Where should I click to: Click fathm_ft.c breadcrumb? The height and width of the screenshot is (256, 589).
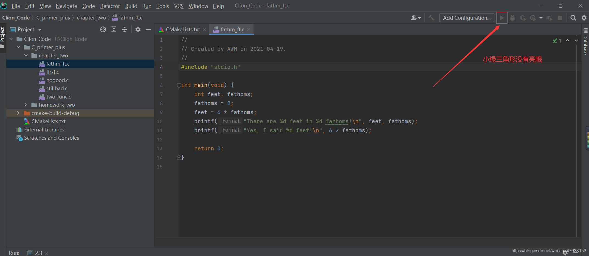point(127,18)
